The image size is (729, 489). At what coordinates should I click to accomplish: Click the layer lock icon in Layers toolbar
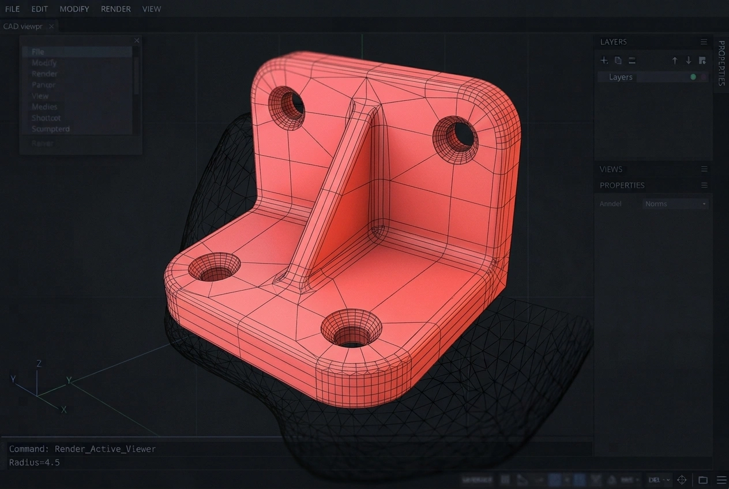(702, 61)
